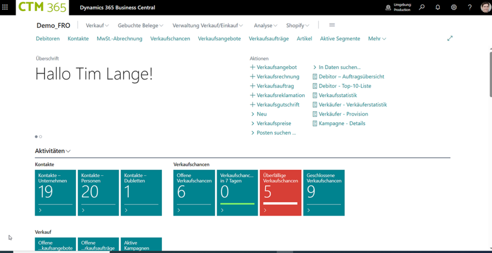Click the report icon beside Kampagne - Details
The height and width of the screenshot is (253, 492).
(x=315, y=123)
